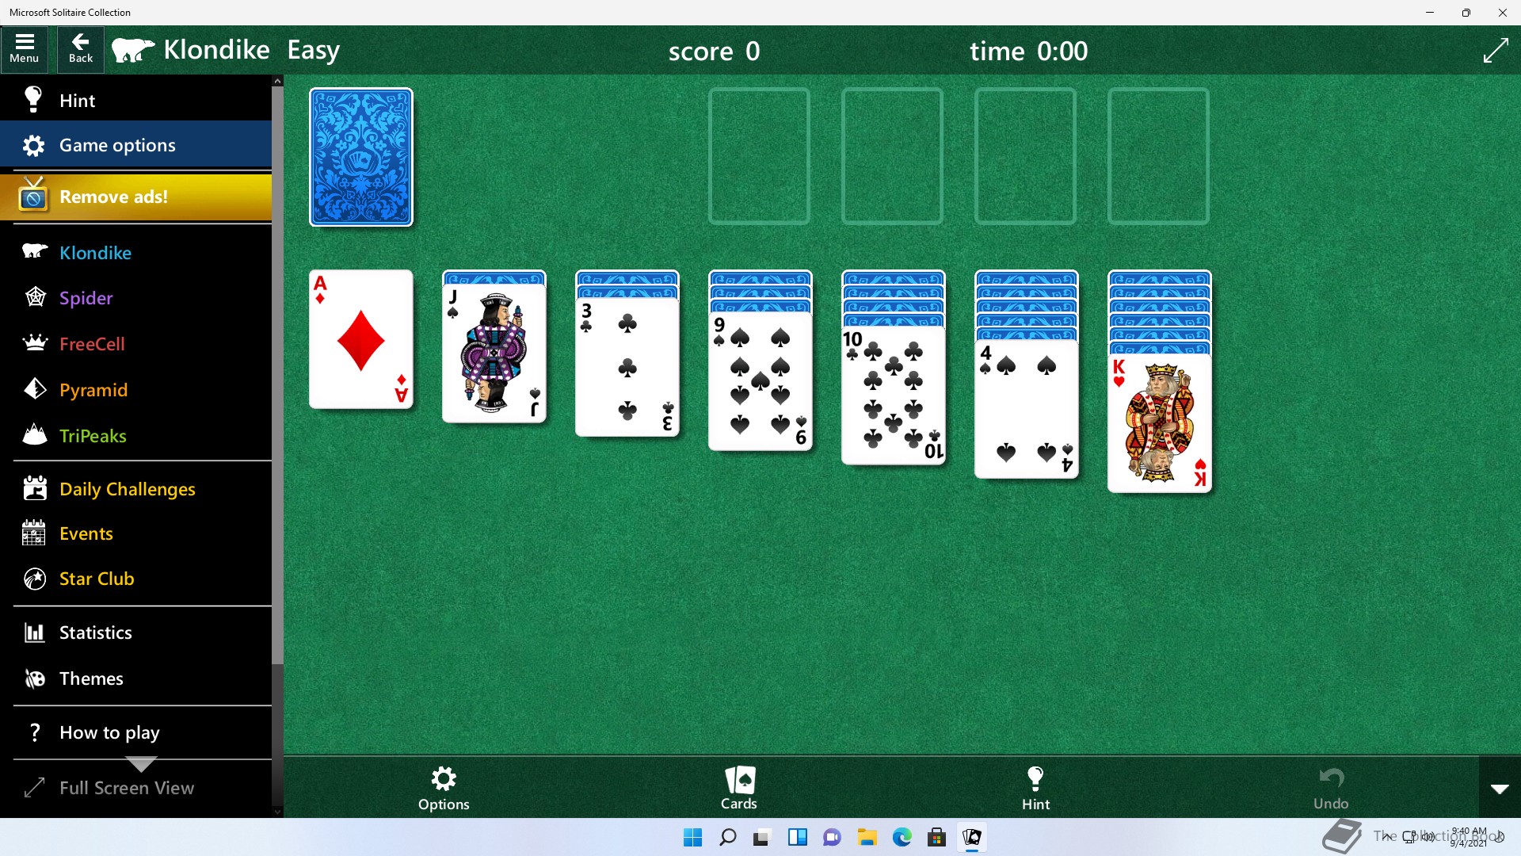Select the 4 of spades card

(x=1027, y=410)
